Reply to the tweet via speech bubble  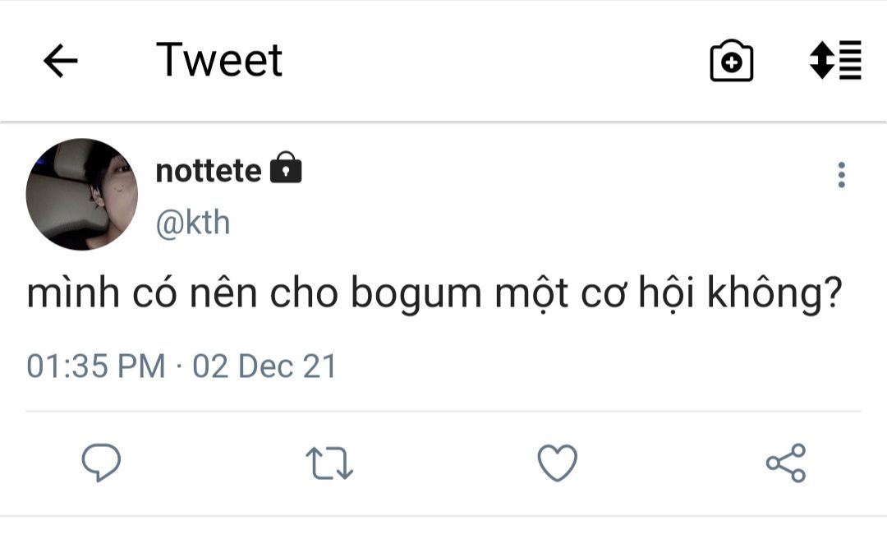[x=101, y=463]
